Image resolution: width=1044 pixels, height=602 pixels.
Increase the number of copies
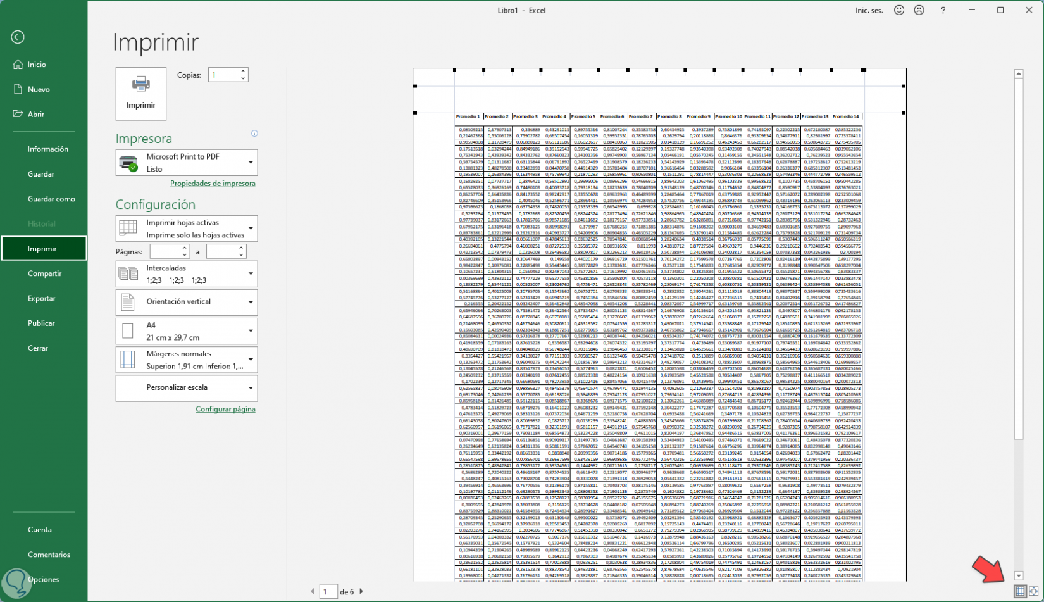243,72
